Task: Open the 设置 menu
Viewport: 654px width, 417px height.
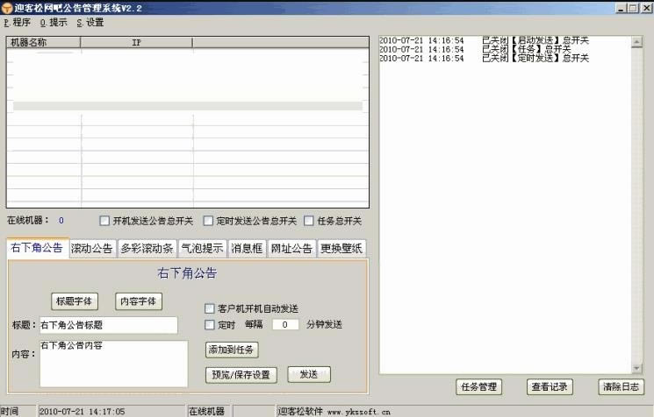Action: (90, 23)
